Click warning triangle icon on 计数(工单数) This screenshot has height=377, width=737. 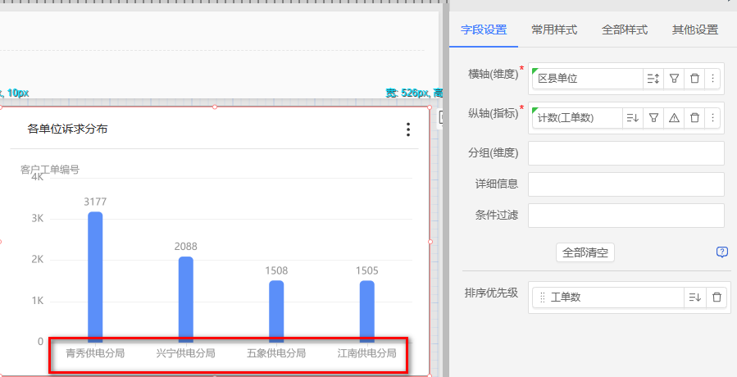tap(674, 118)
